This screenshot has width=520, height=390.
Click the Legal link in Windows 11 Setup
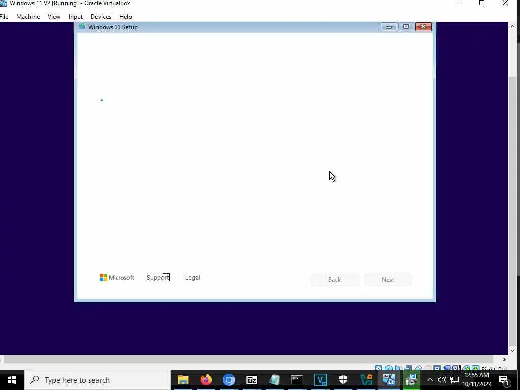(192, 278)
